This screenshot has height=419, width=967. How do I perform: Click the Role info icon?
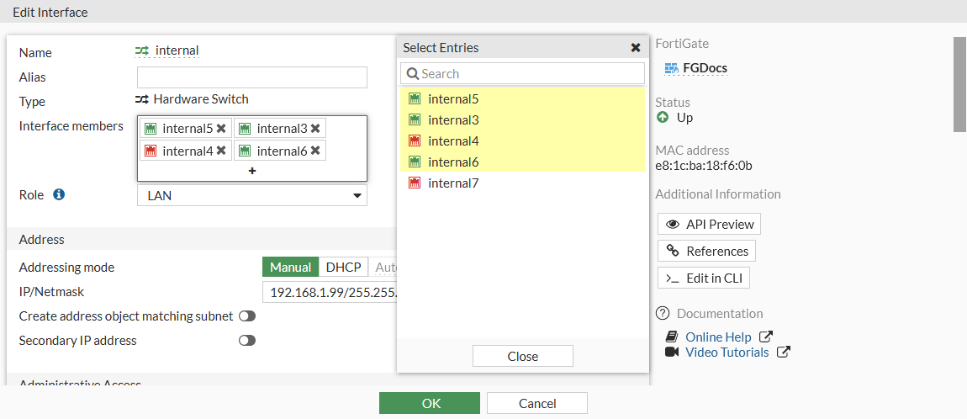(x=59, y=194)
